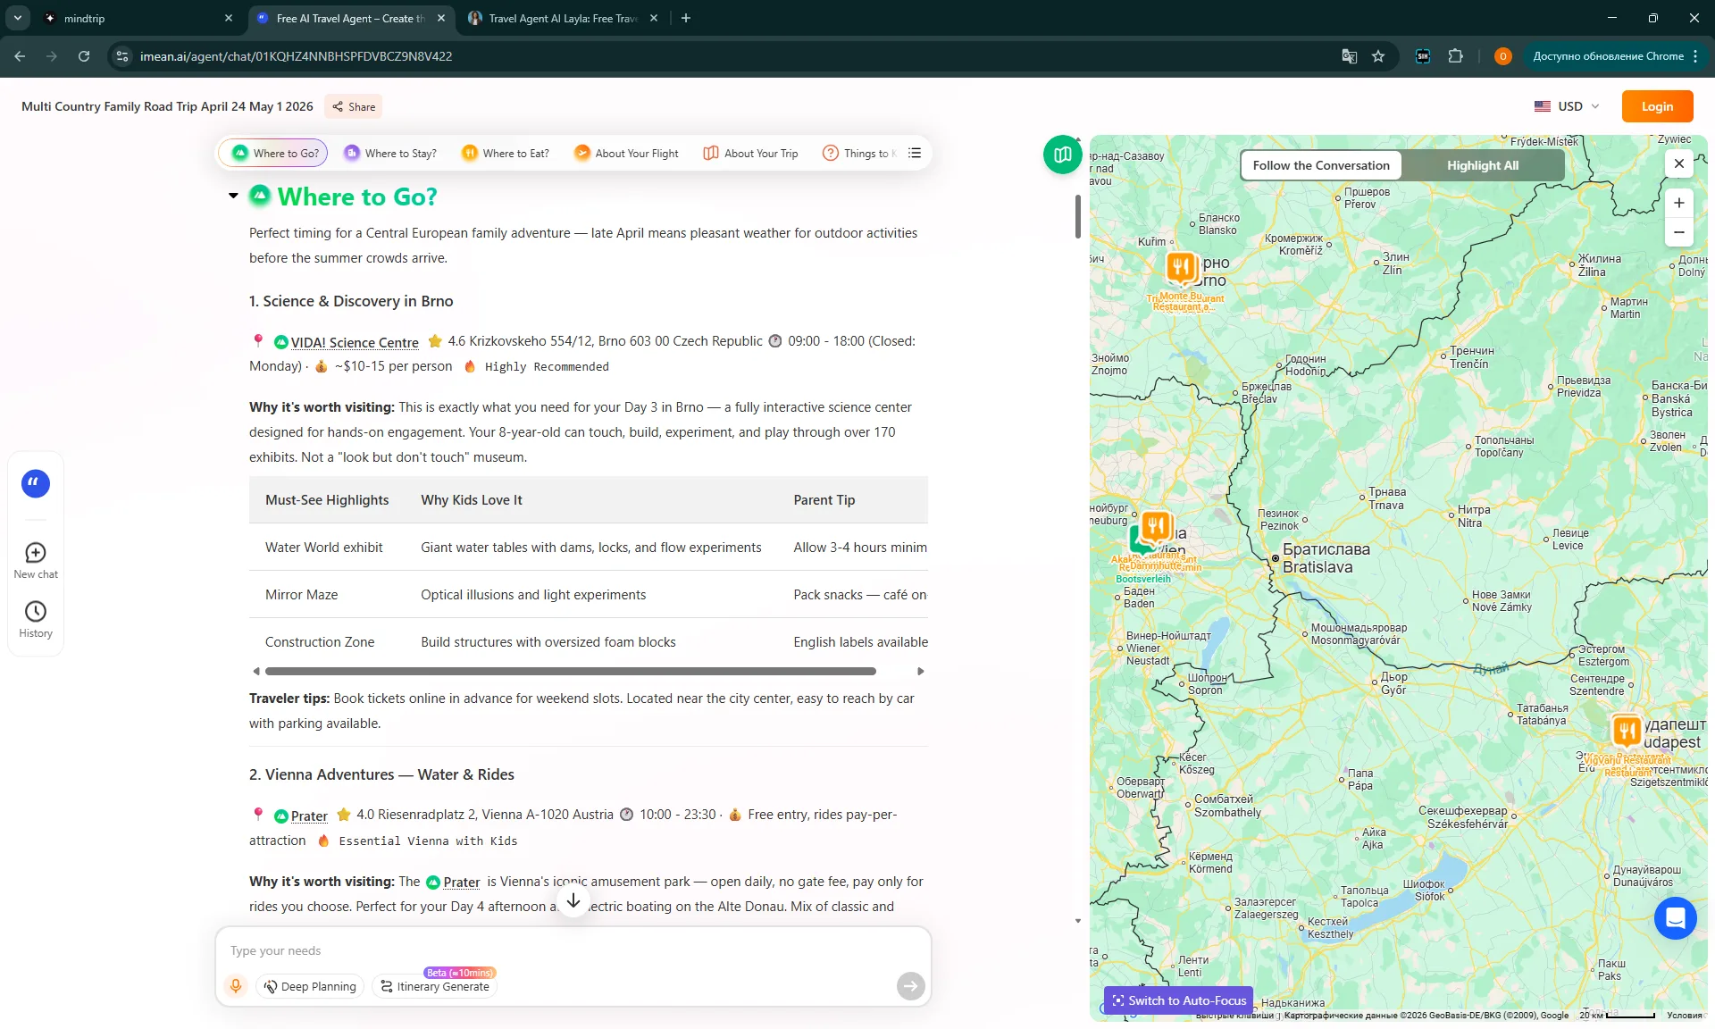Open Chrome tab search dropdown
The height and width of the screenshot is (1029, 1715).
(18, 18)
